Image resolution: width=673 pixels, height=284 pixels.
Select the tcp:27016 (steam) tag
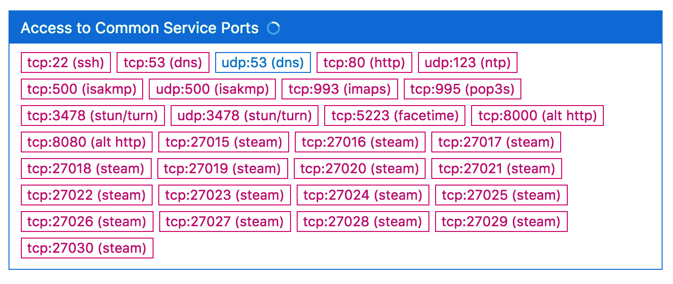coord(360,142)
